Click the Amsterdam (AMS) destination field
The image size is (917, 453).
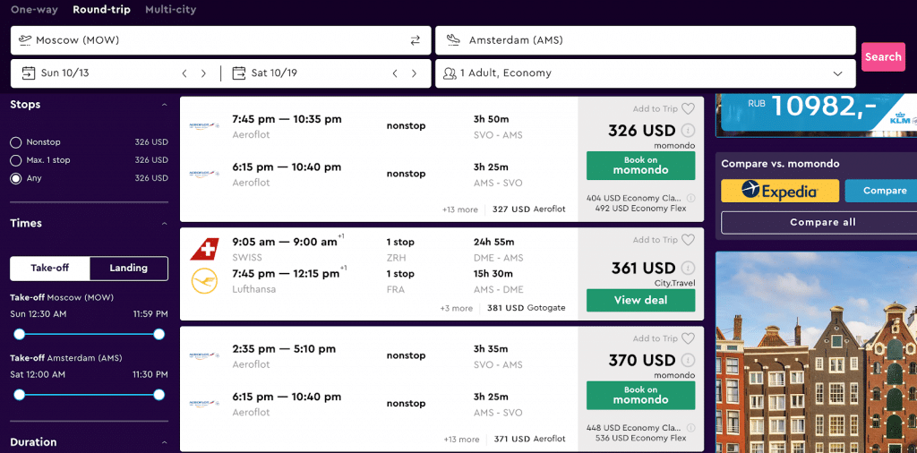tap(645, 40)
